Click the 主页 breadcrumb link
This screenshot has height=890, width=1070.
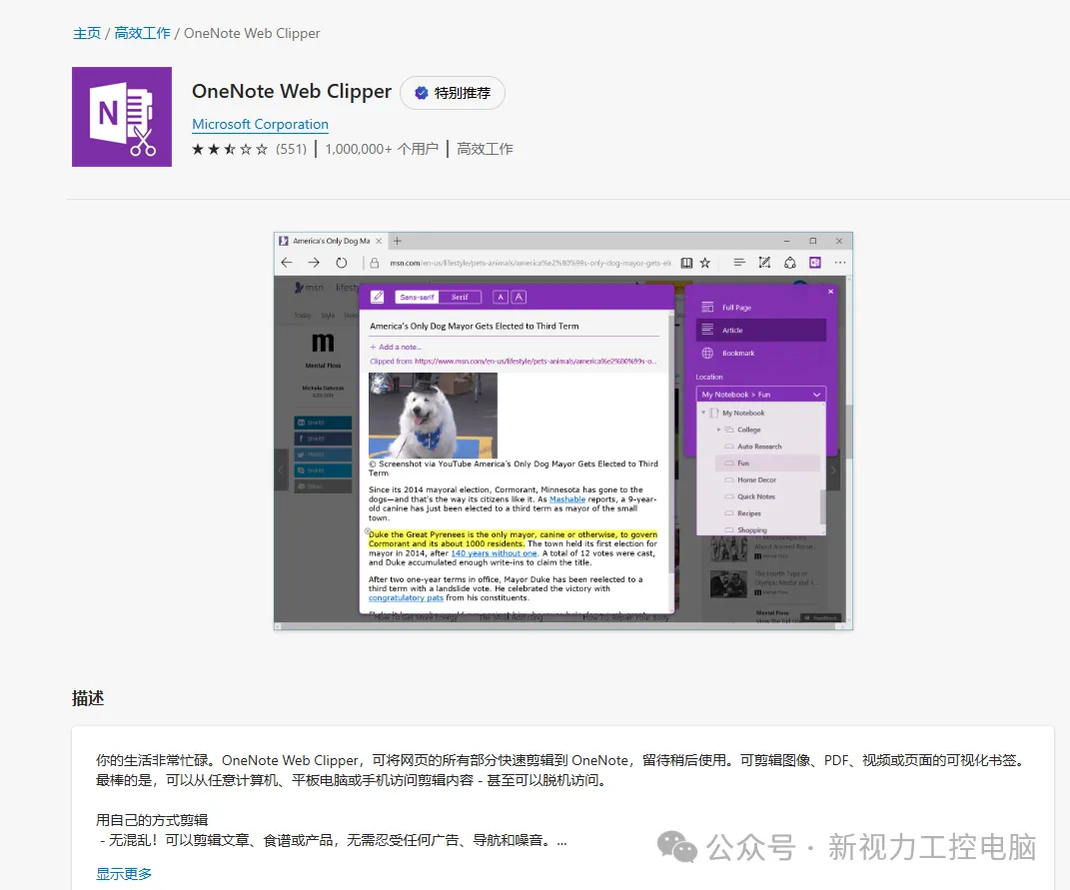point(87,33)
